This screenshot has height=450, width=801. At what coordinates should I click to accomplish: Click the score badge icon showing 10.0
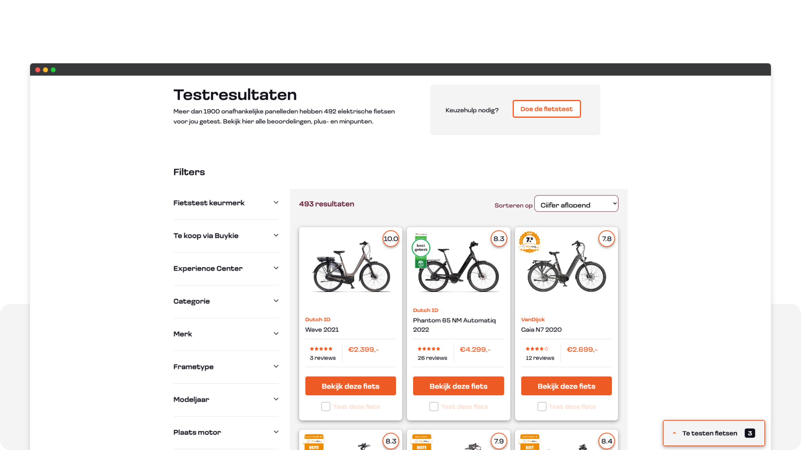[x=390, y=238]
